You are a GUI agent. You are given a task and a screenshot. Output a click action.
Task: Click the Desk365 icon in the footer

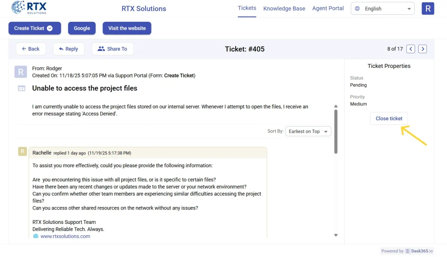pyautogui.click(x=407, y=251)
